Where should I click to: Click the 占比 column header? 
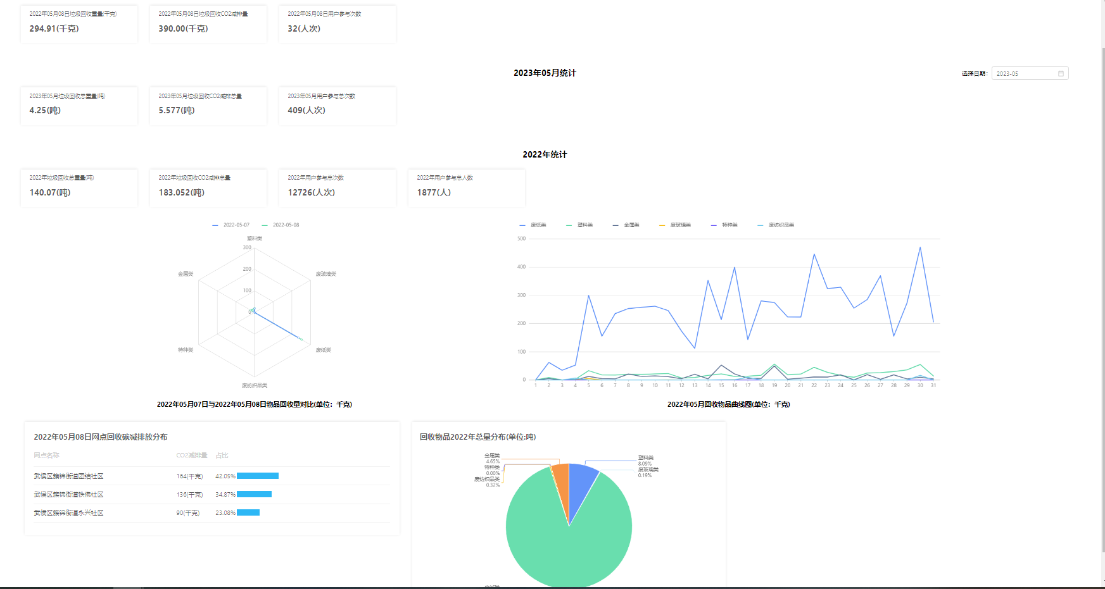222,456
